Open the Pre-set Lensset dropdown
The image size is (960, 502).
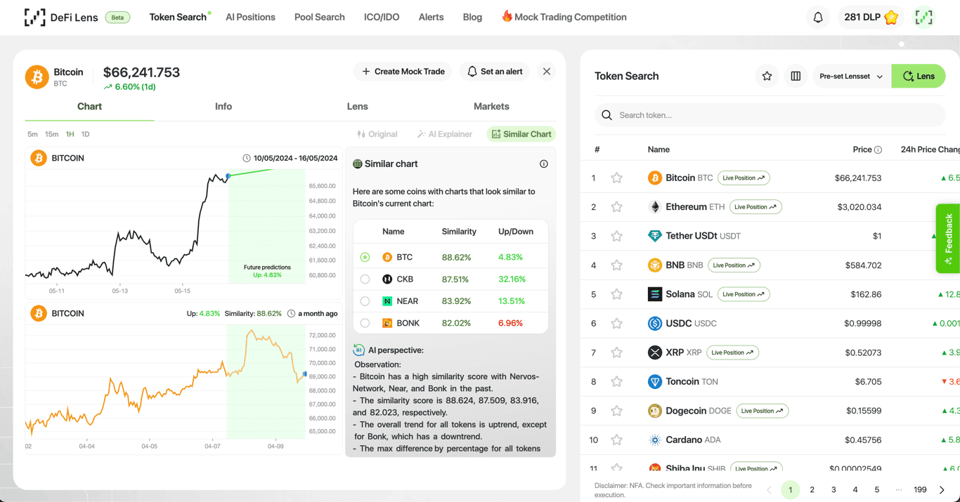click(x=850, y=76)
